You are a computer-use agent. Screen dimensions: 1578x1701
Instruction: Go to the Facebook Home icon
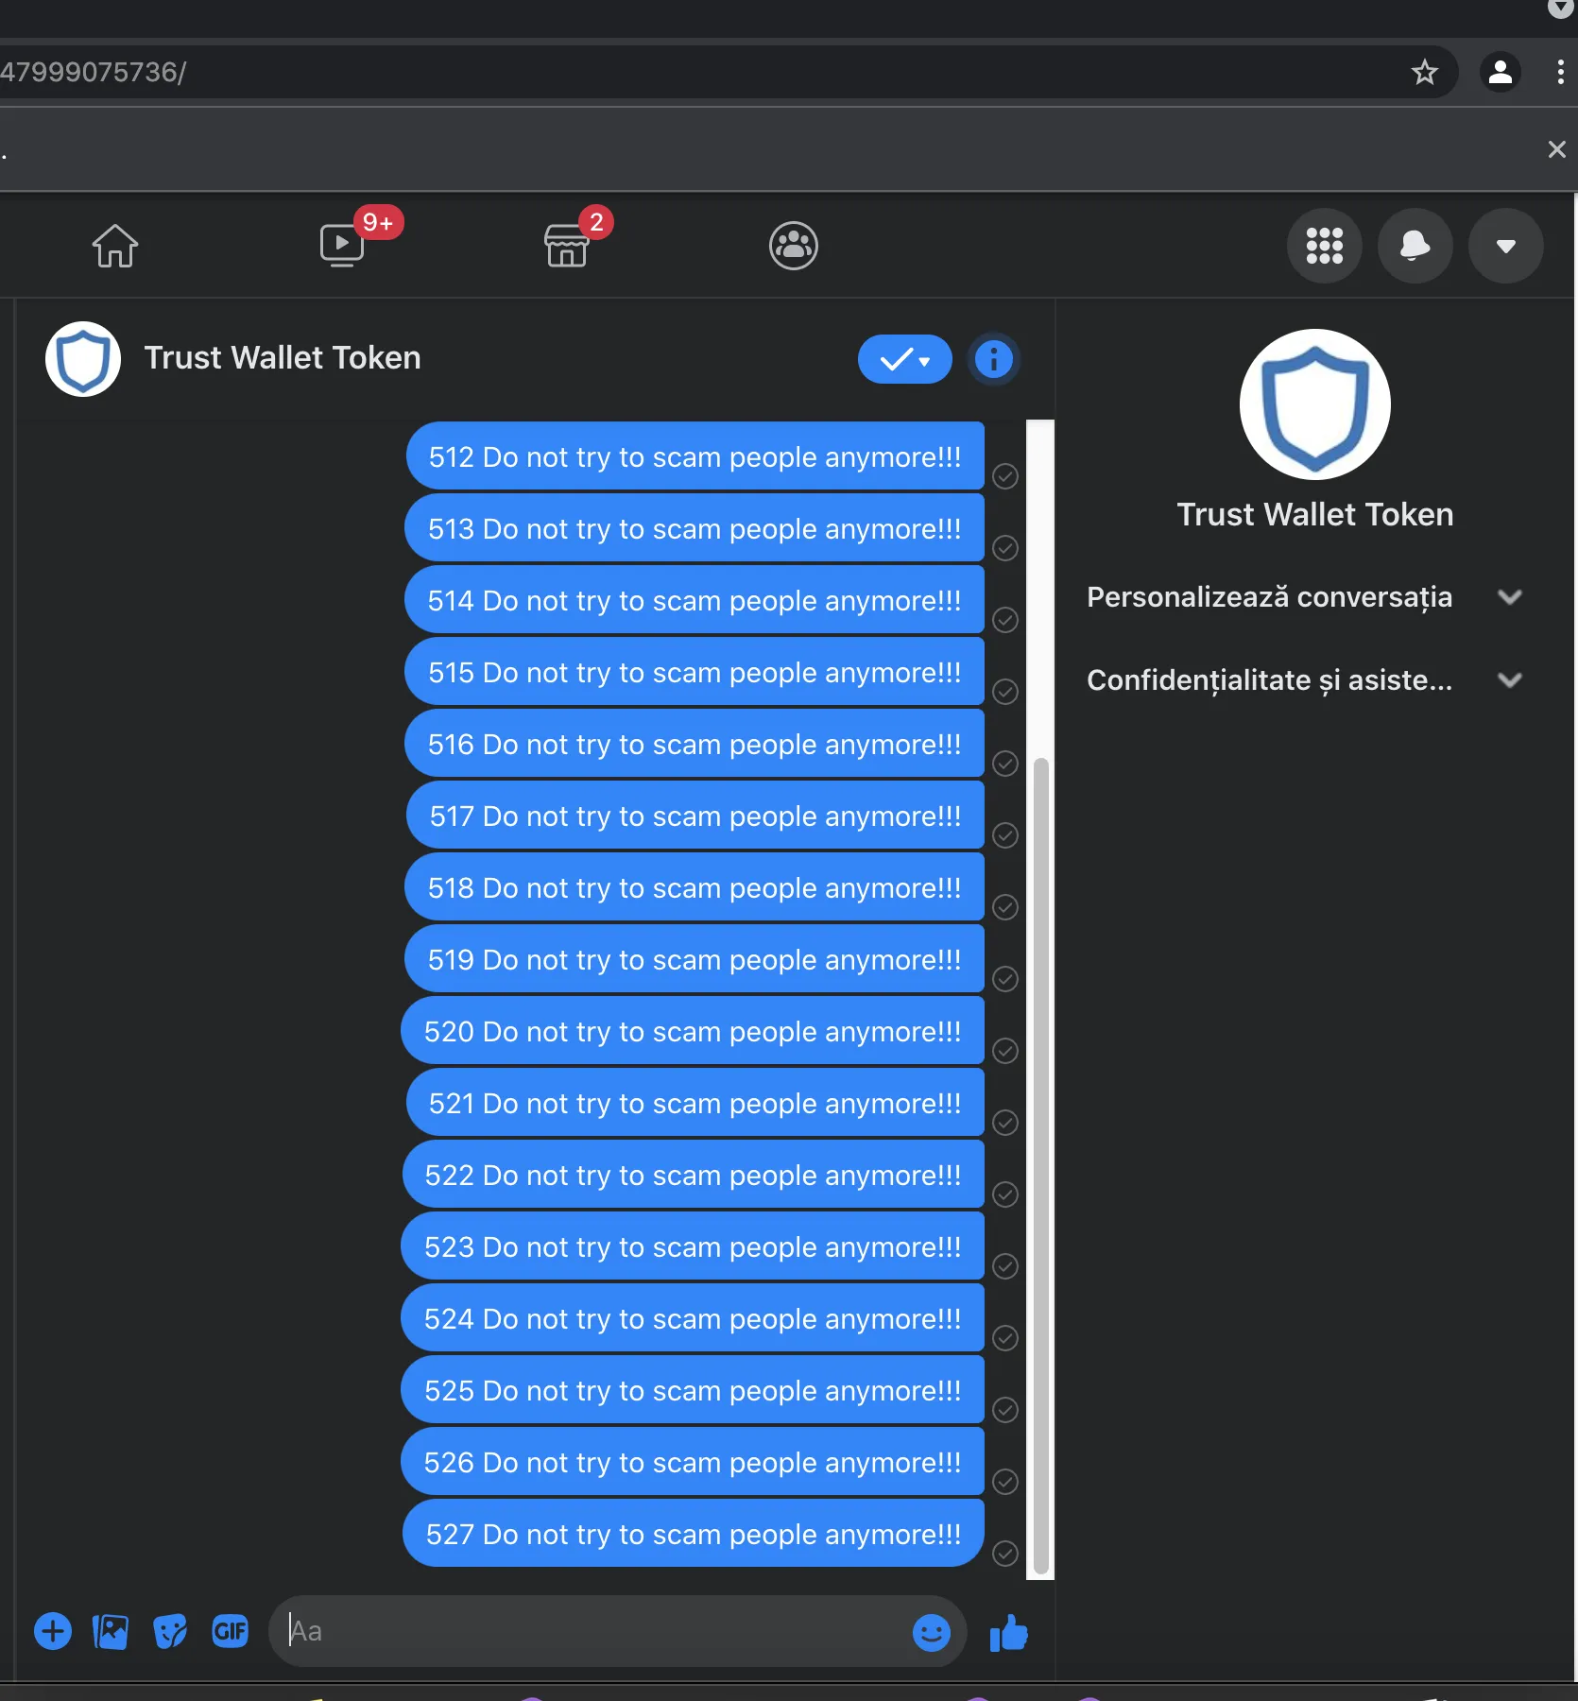[x=115, y=246]
